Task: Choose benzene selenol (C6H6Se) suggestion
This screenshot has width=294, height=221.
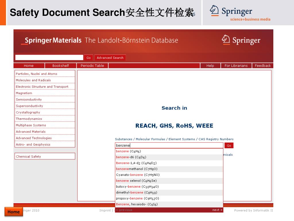Action: click(169, 181)
